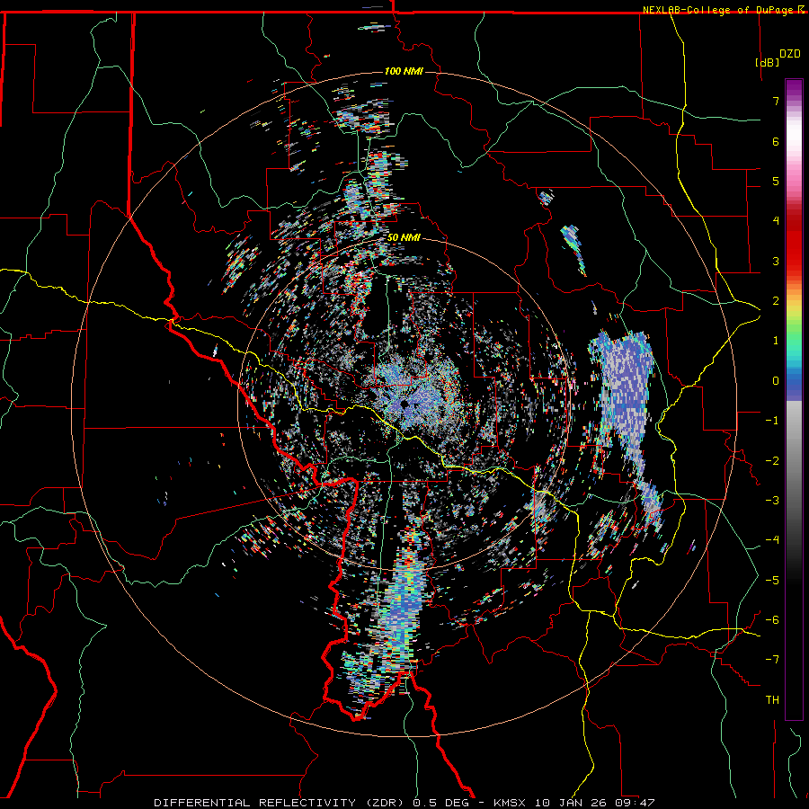Click the '-1' value on the scale

coord(772,421)
